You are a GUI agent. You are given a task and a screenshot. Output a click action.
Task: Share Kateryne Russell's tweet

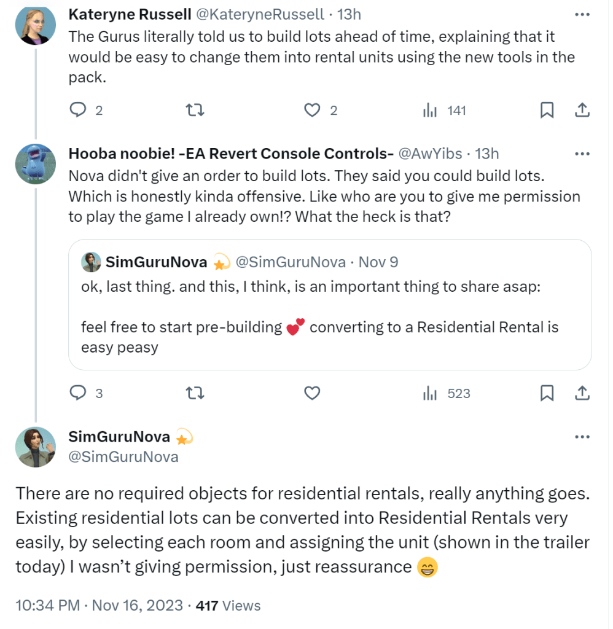(x=582, y=111)
